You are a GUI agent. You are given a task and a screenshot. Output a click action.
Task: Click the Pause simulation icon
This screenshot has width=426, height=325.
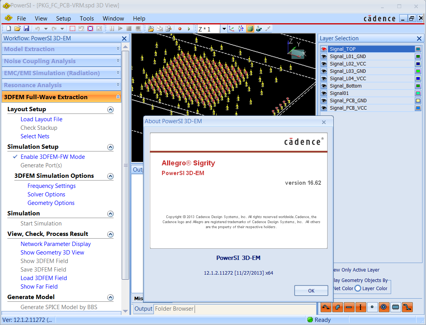coord(112,29)
